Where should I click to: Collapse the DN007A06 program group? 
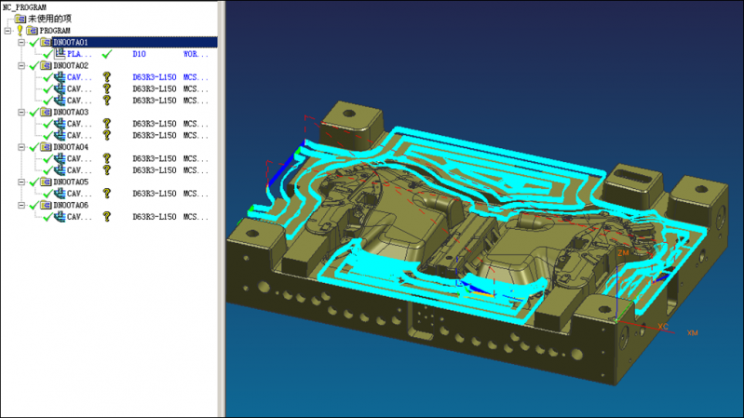click(x=21, y=205)
